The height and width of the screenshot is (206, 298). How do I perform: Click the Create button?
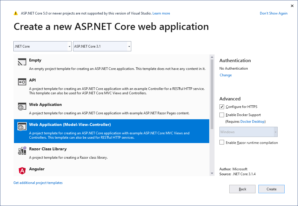pos(272,189)
